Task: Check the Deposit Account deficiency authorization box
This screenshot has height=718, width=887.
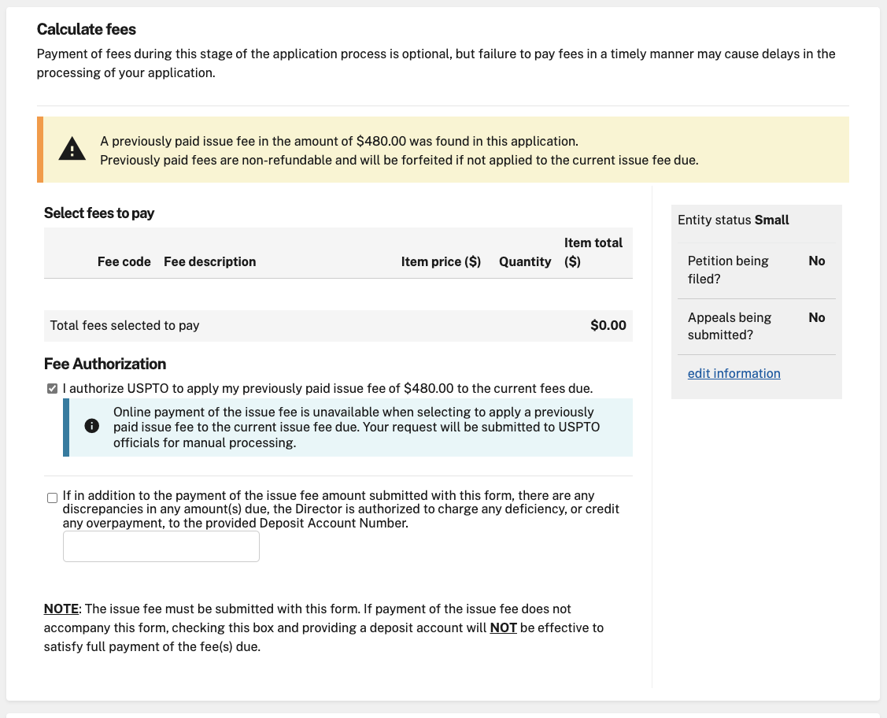Action: (x=53, y=498)
